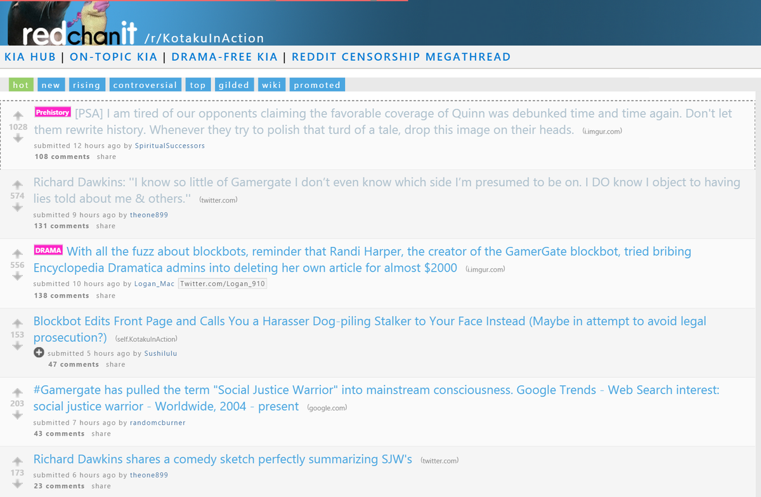761x497 pixels.
Task: Open user profile SpiritualSuccessors
Action: [x=170, y=146]
